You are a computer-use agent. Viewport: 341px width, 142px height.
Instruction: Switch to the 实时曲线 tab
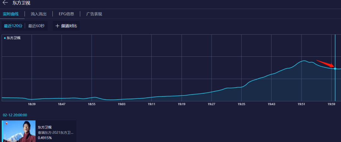click(x=11, y=14)
